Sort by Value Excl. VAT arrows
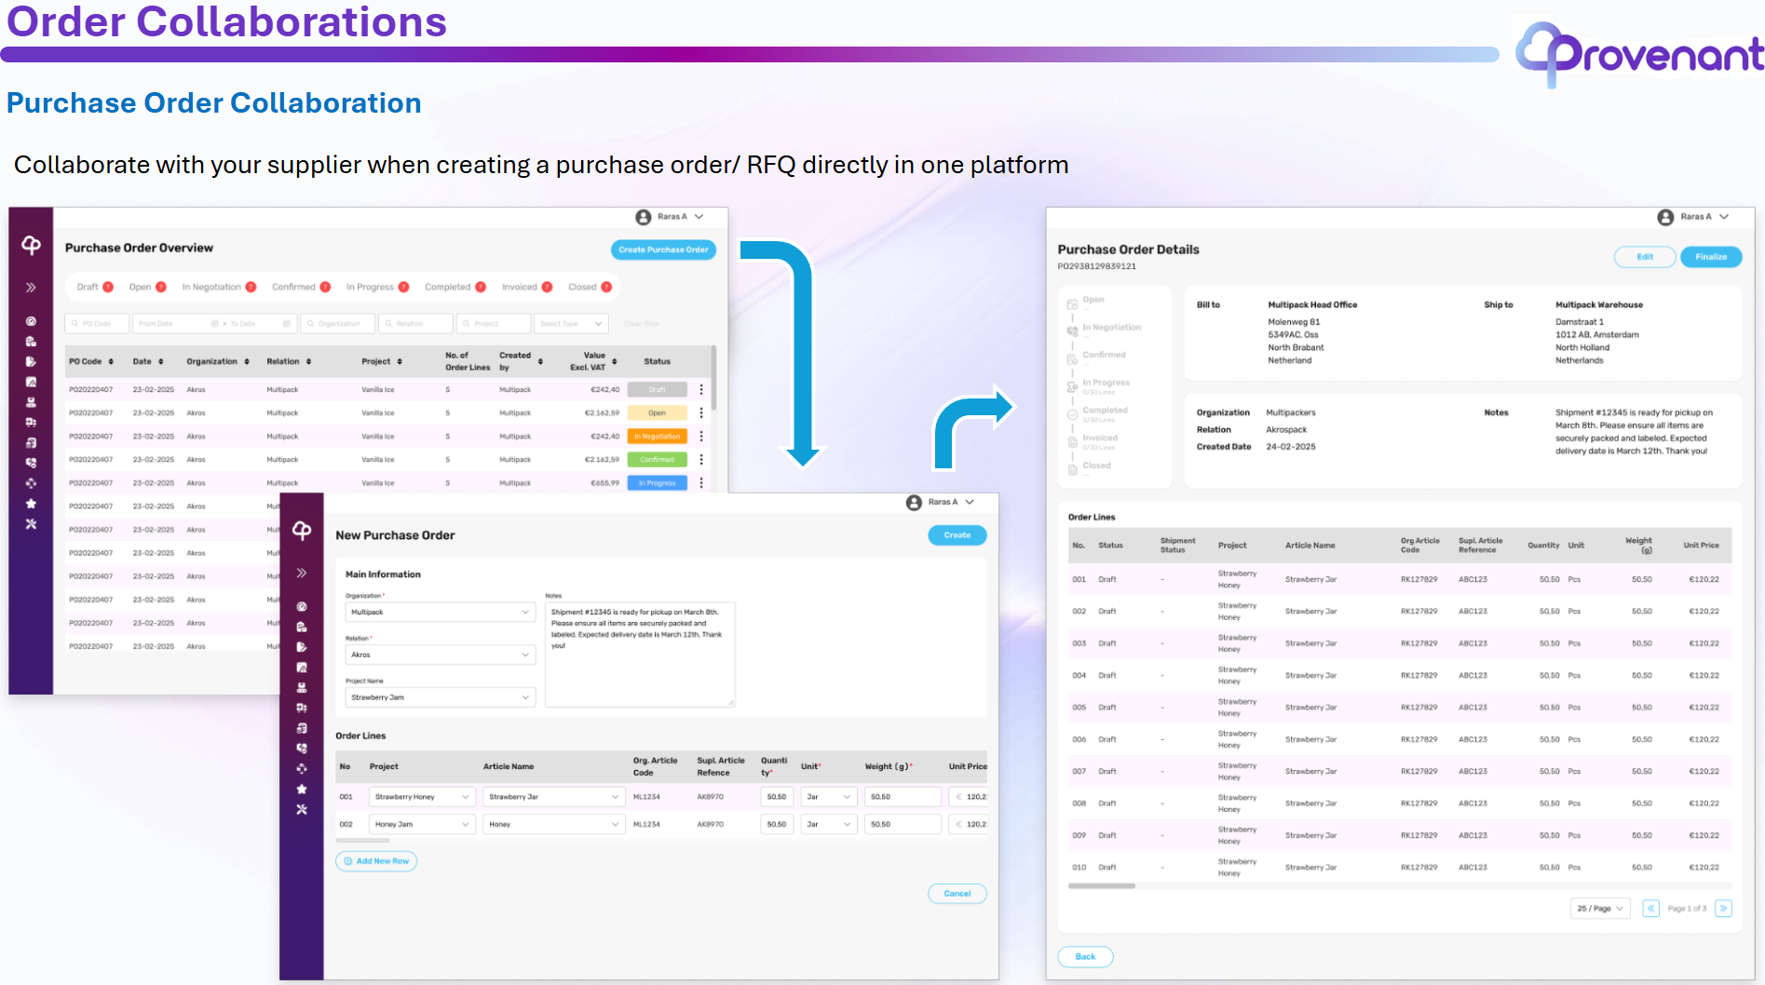 [x=615, y=361]
